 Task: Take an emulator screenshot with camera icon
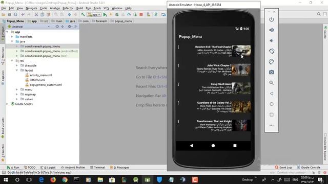[271, 73]
